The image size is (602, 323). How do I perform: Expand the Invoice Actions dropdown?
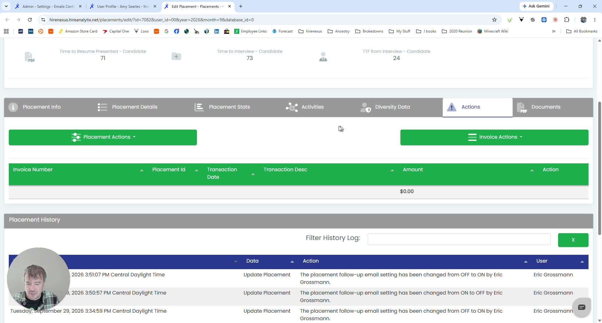494,137
